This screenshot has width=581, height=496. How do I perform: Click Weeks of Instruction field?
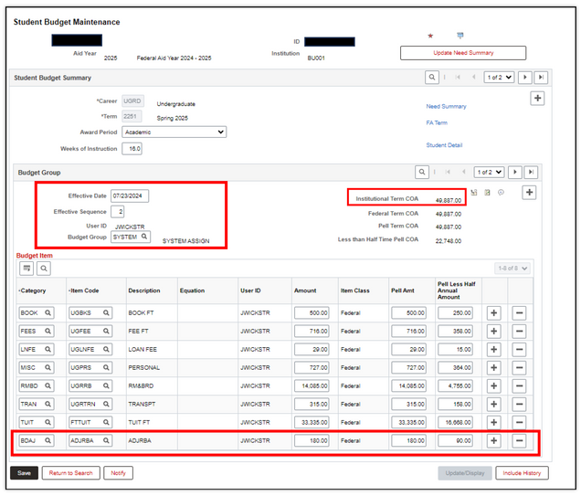coord(132,149)
